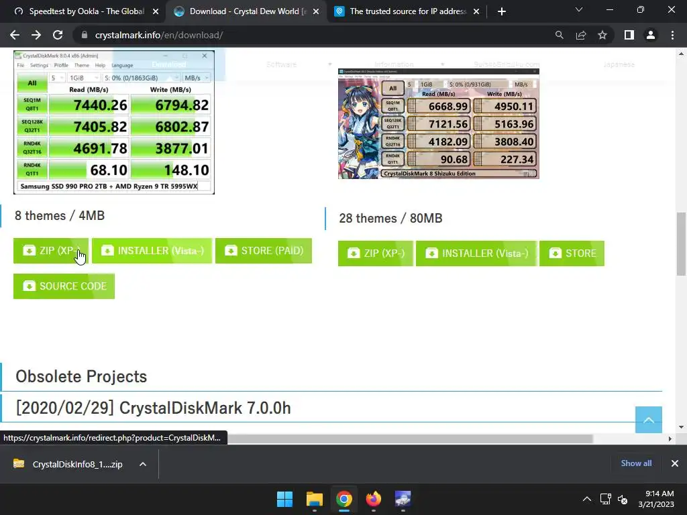Click the scroll-to-top arrow button

(x=649, y=420)
